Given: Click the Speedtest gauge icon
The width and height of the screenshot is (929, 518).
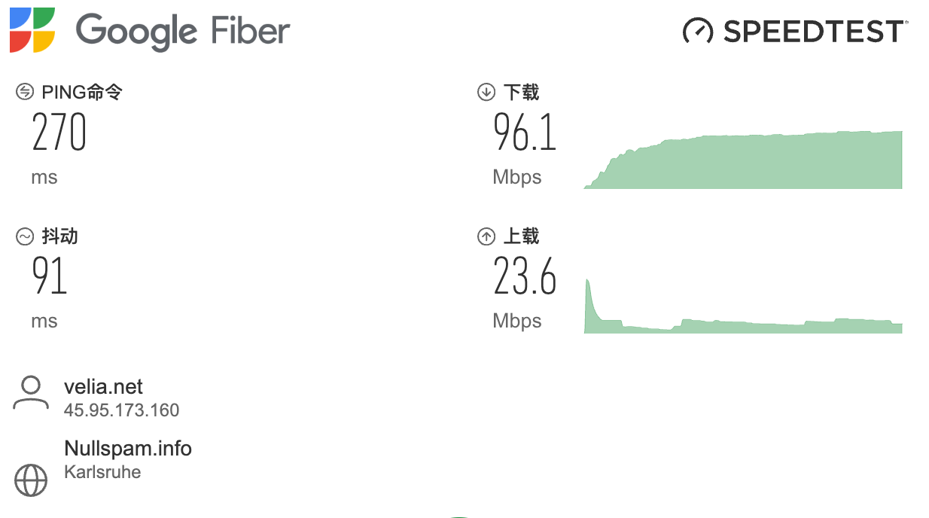Looking at the screenshot, I should (x=697, y=31).
